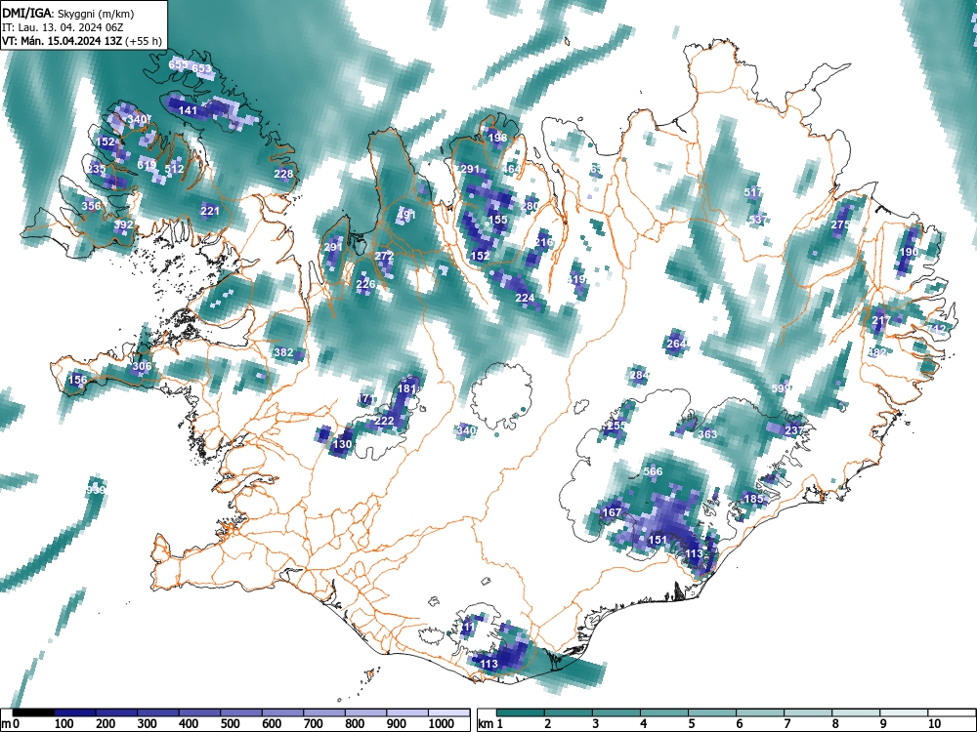Click the visibility value 181
The image size is (977, 732).
[406, 389]
